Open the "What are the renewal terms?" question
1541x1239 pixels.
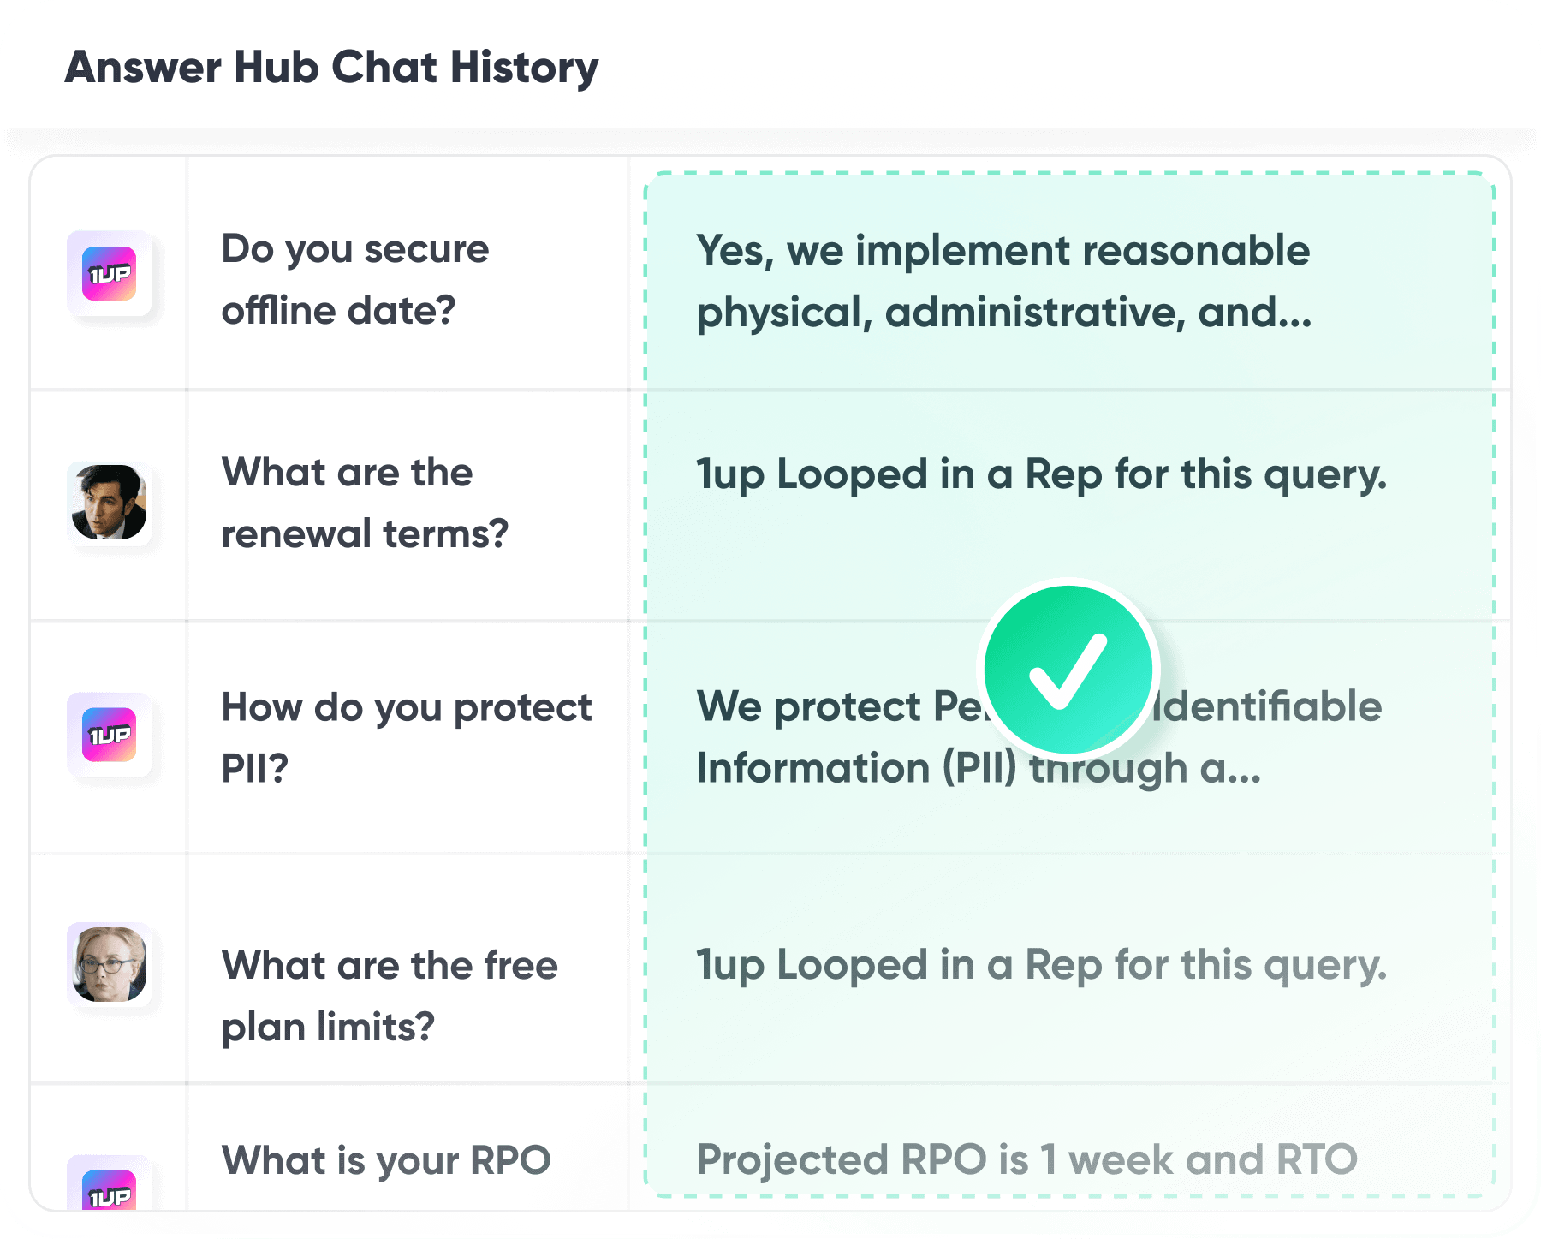tap(364, 503)
